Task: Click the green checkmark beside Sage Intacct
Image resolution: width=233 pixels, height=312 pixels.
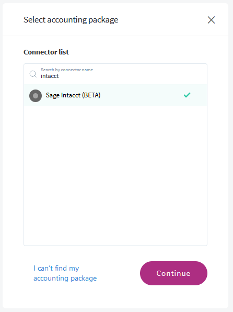Action: pyautogui.click(x=187, y=95)
